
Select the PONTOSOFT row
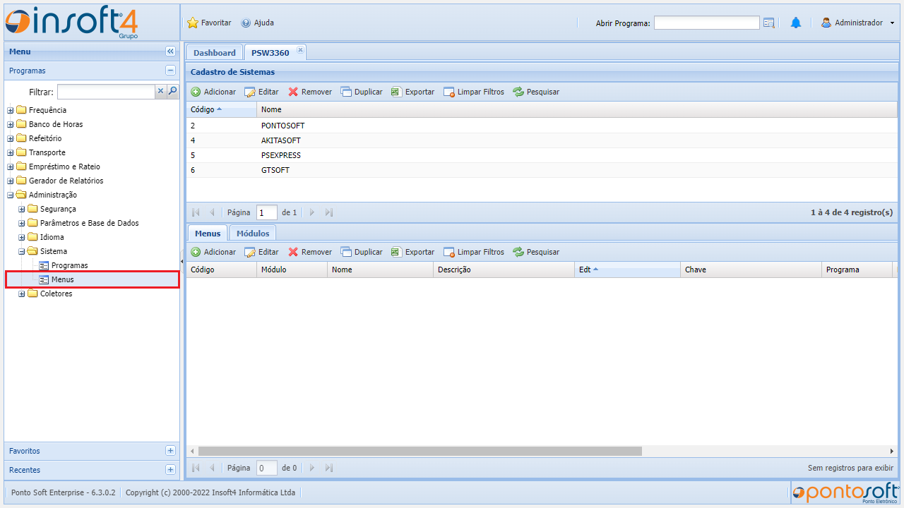click(x=282, y=126)
